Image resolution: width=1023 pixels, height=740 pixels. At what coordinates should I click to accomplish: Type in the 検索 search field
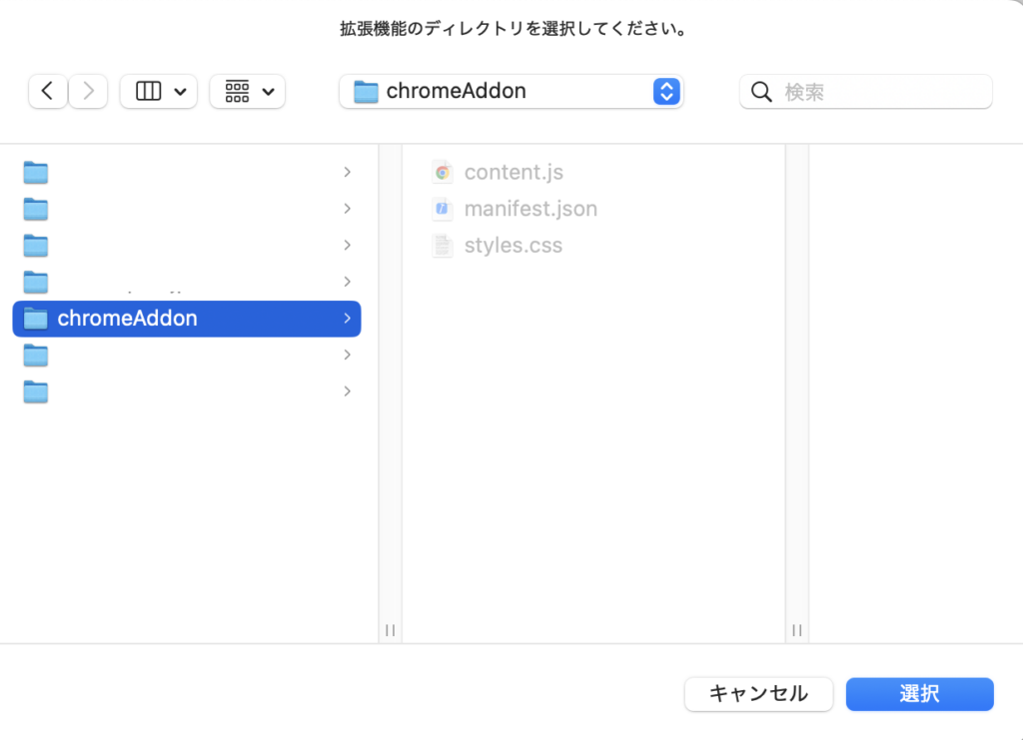tap(879, 92)
